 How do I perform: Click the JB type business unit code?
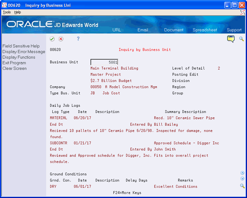tap(93, 93)
